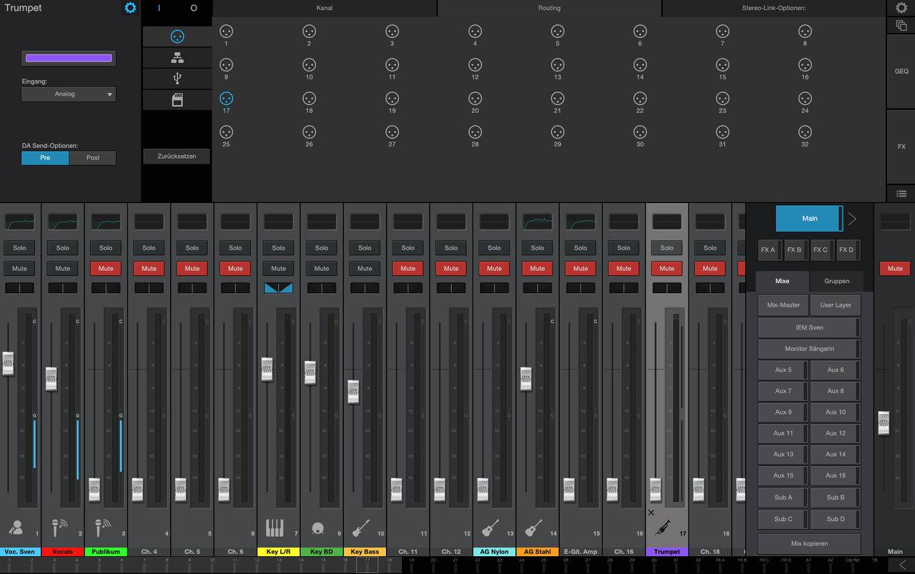The height and width of the screenshot is (574, 915).
Task: Select the Aux 9 mix
Action: 783,412
